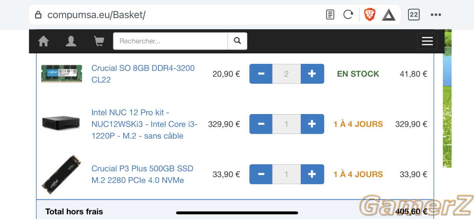The image size is (474, 219).
Task: Click the search magnifier button
Action: (x=237, y=41)
